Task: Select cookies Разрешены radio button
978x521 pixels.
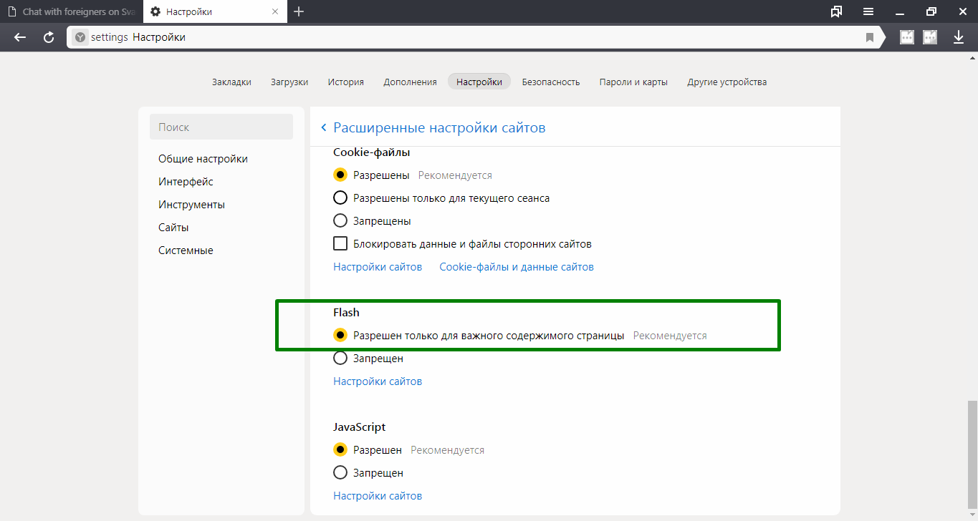Action: click(340, 175)
